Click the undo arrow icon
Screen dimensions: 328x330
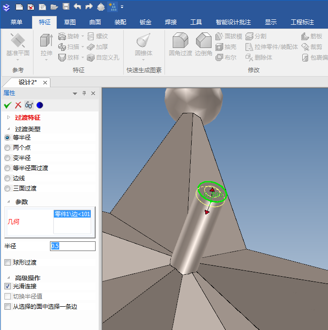coord(77,6)
